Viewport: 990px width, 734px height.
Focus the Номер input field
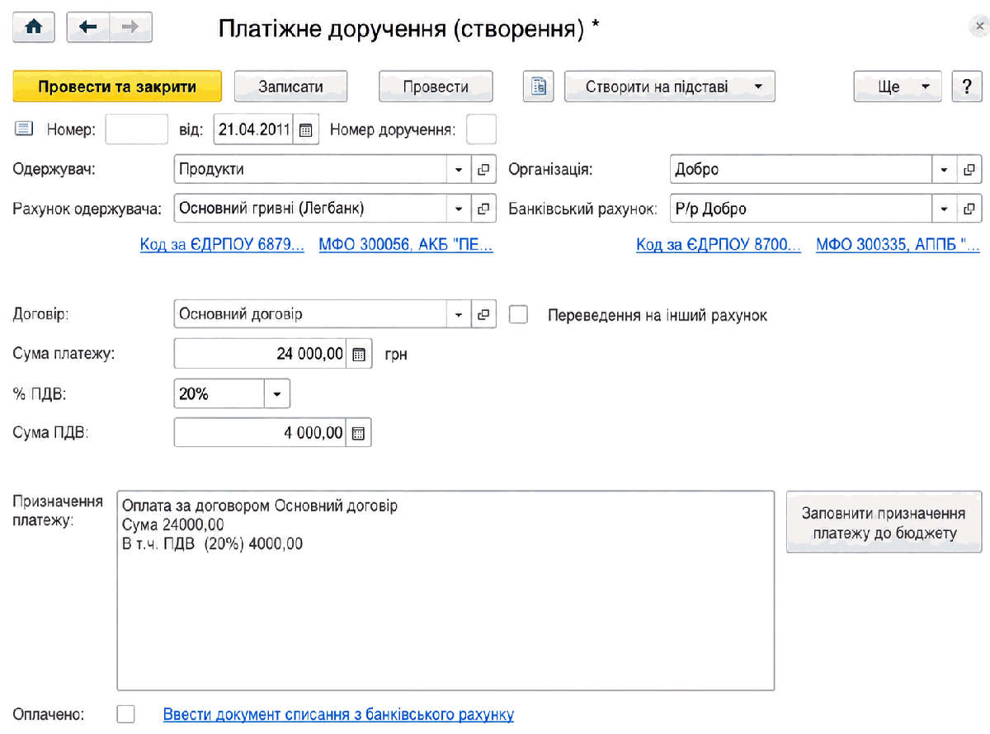[x=137, y=129]
